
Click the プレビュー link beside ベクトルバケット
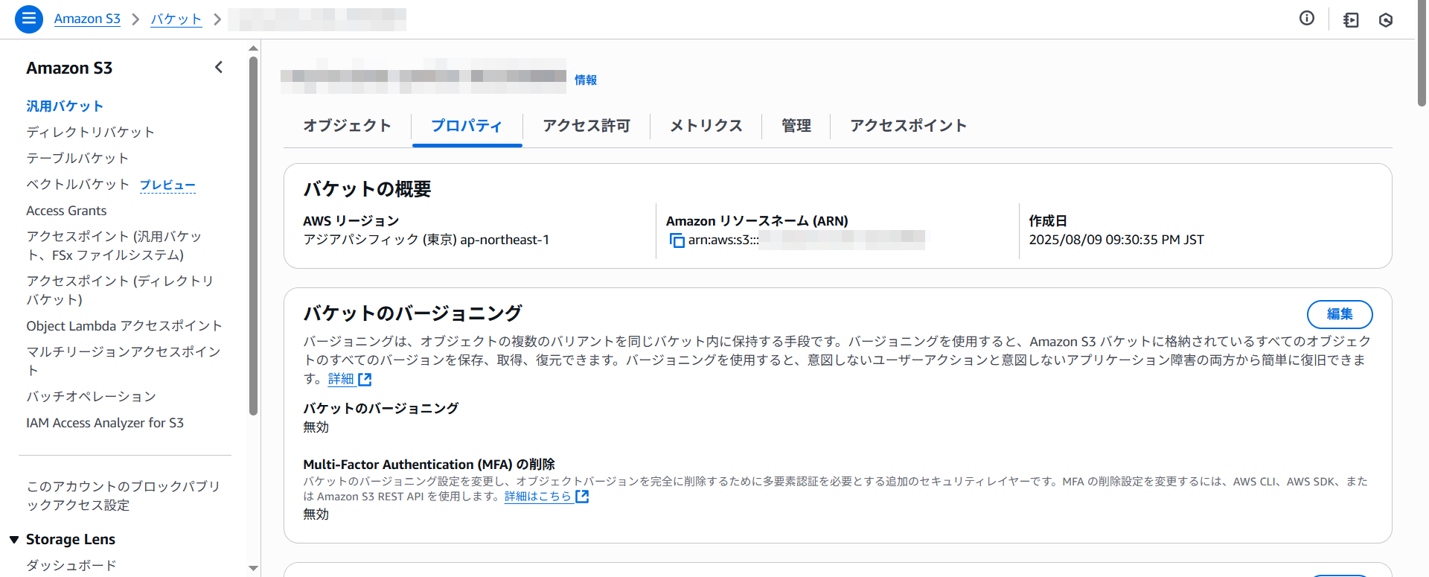pyautogui.click(x=167, y=185)
